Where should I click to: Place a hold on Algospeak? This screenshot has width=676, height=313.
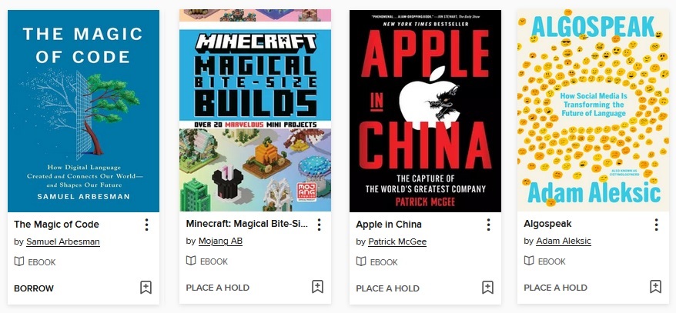(x=555, y=288)
